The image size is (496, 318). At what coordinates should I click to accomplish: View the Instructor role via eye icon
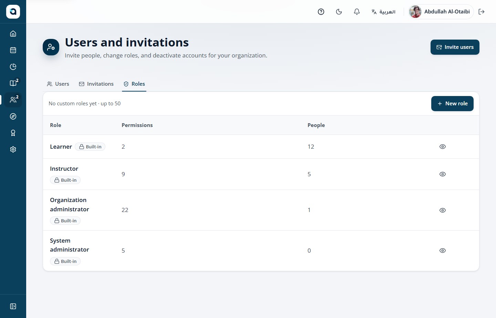(x=443, y=174)
